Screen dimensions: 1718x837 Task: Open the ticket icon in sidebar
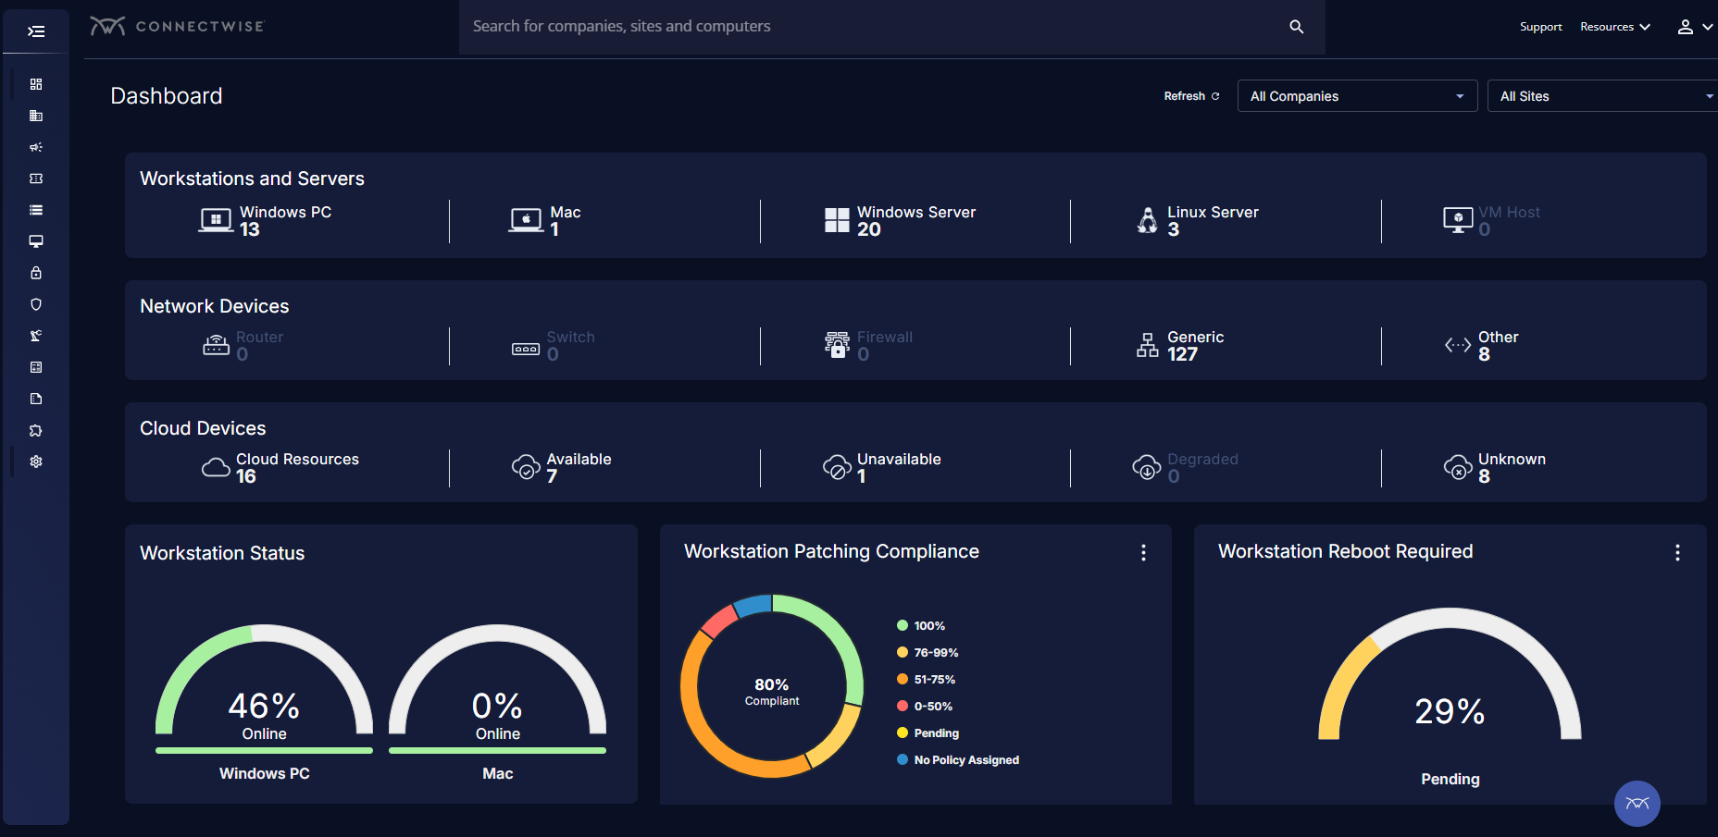pos(36,178)
